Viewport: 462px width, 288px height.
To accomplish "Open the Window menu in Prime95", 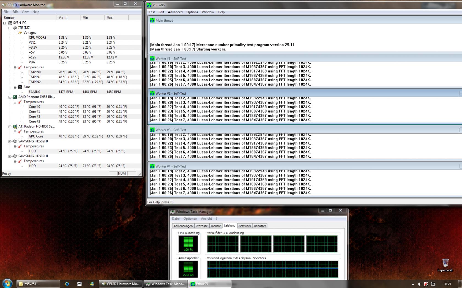I will click(x=208, y=12).
